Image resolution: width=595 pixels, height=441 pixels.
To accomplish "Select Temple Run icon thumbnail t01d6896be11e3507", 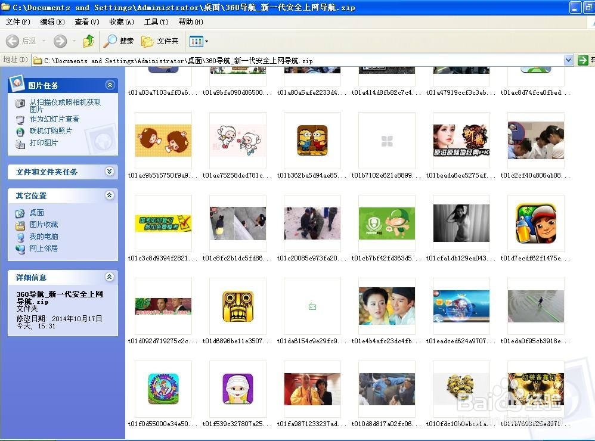I will (238, 306).
